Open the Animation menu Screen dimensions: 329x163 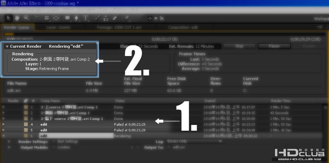tap(87, 10)
